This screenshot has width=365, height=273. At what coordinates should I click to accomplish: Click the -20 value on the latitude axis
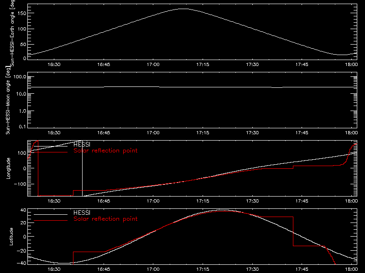tap(21, 251)
